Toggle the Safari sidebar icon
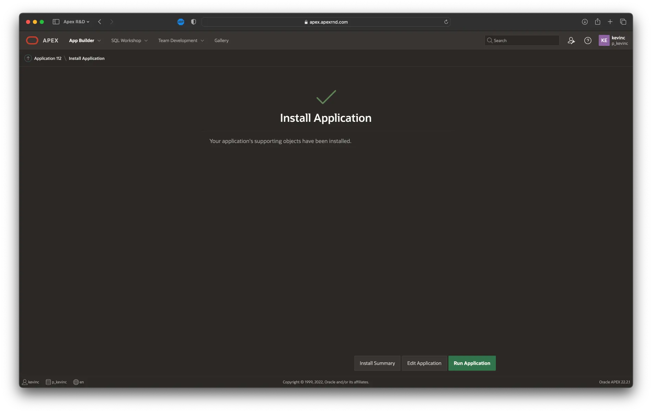652x413 pixels. 56,22
